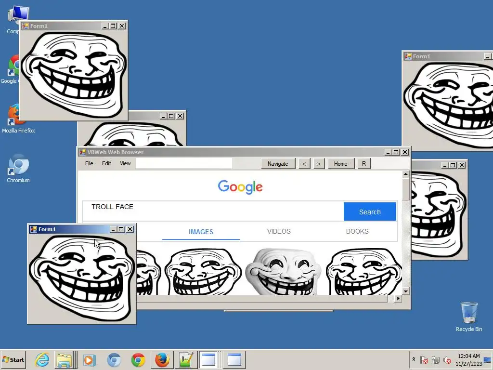This screenshot has height=370, width=493.
Task: Open Chromium desktop shortcut
Action: [x=18, y=168]
